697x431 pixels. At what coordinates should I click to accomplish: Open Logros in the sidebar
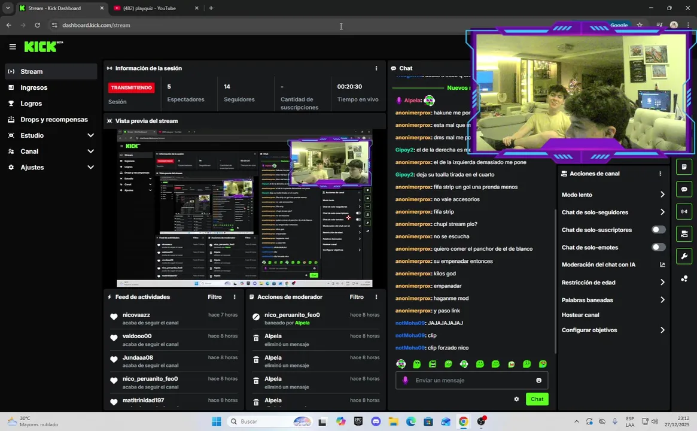(x=51, y=103)
